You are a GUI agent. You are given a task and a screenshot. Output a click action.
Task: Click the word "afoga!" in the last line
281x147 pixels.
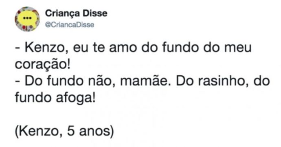pyautogui.click(x=76, y=98)
